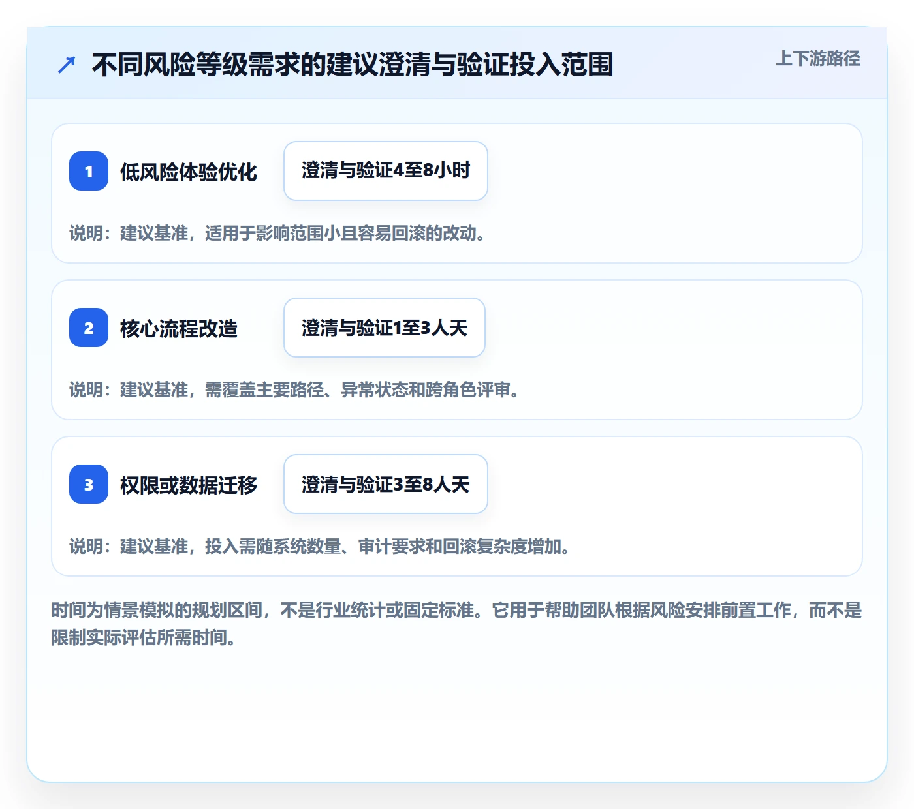The height and width of the screenshot is (809, 914).
Task: Select the 澄清与验证3至8人天 pill
Action: pyautogui.click(x=386, y=484)
